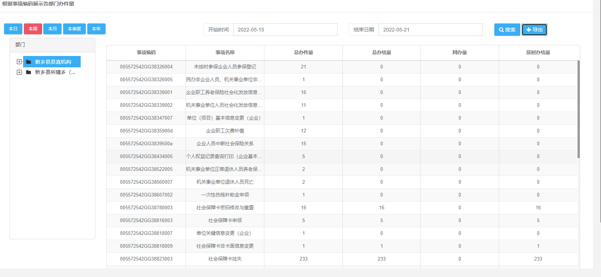Select the 社会保障卡挂失 row
The width and height of the screenshot is (601, 277).
coord(225,259)
